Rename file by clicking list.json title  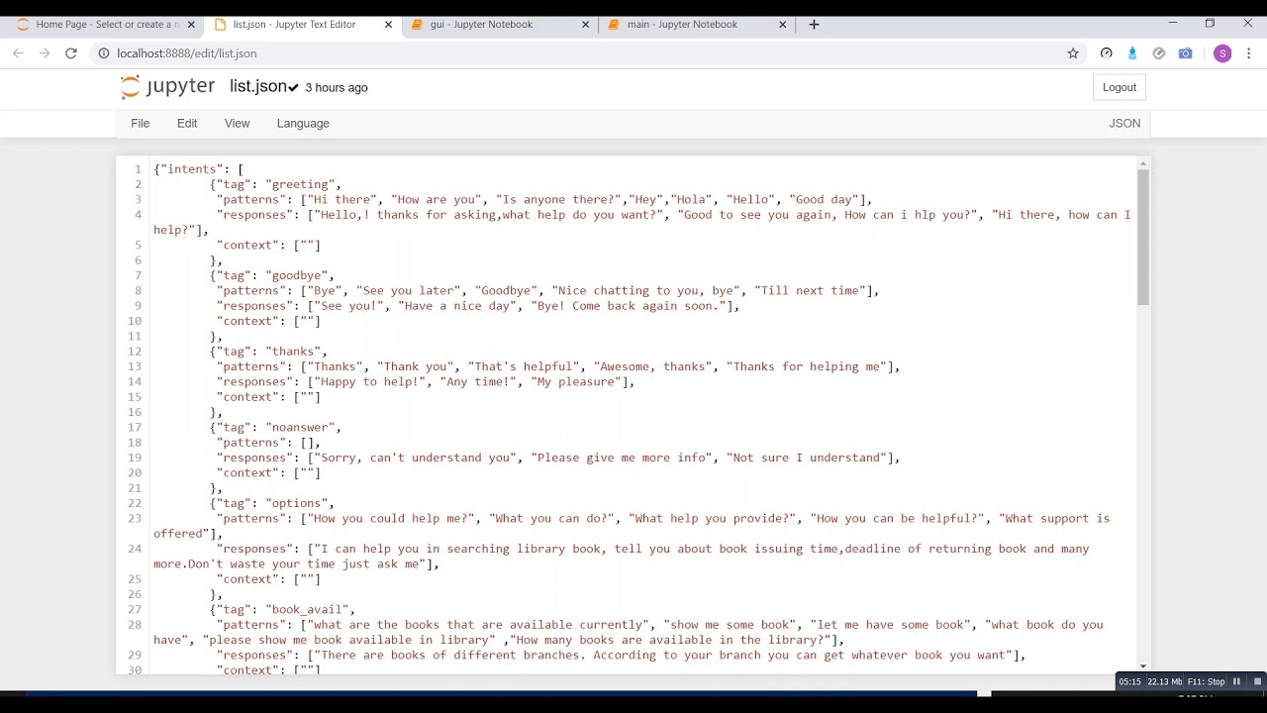[x=258, y=87]
